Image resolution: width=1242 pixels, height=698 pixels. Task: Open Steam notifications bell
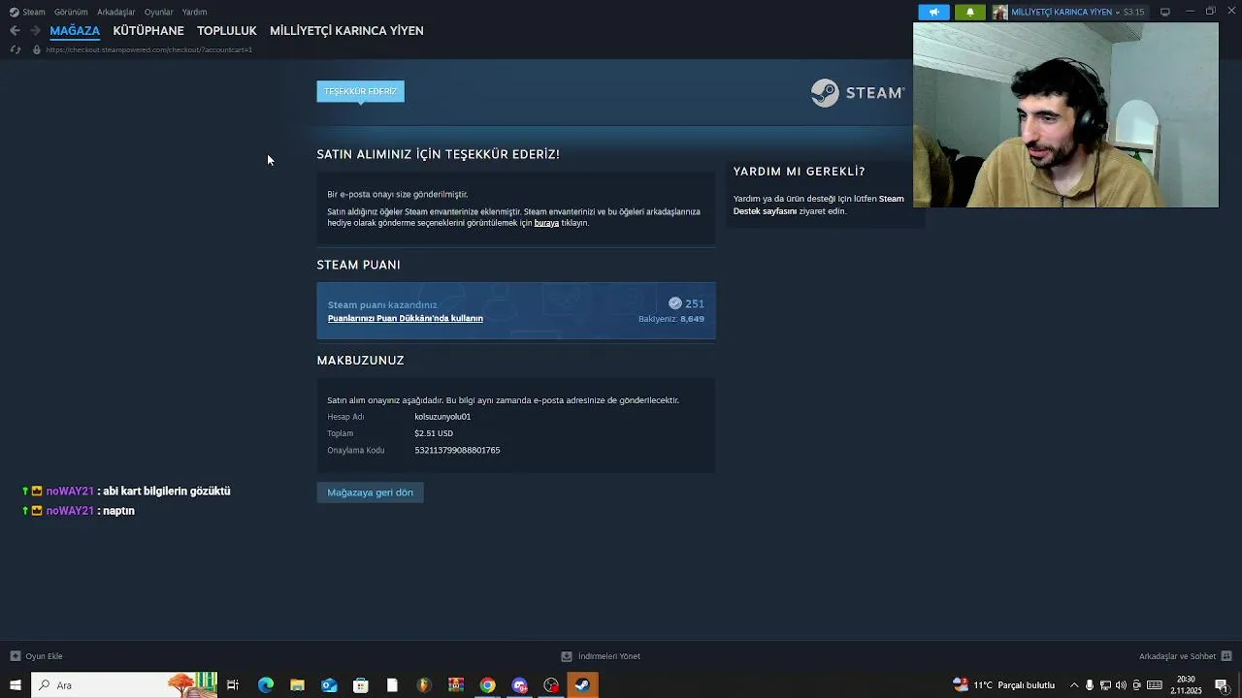click(x=969, y=12)
